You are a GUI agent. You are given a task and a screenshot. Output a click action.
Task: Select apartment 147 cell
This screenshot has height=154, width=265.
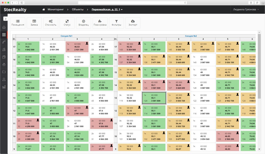pos(228,47)
